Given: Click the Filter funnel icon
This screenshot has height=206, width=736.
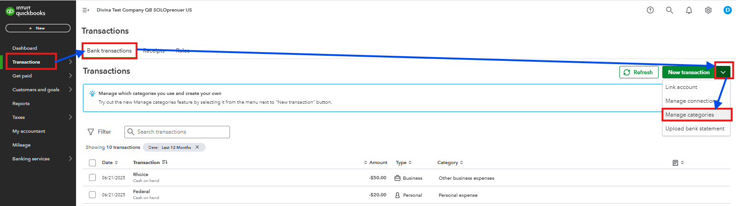Looking at the screenshot, I should pyautogui.click(x=91, y=132).
